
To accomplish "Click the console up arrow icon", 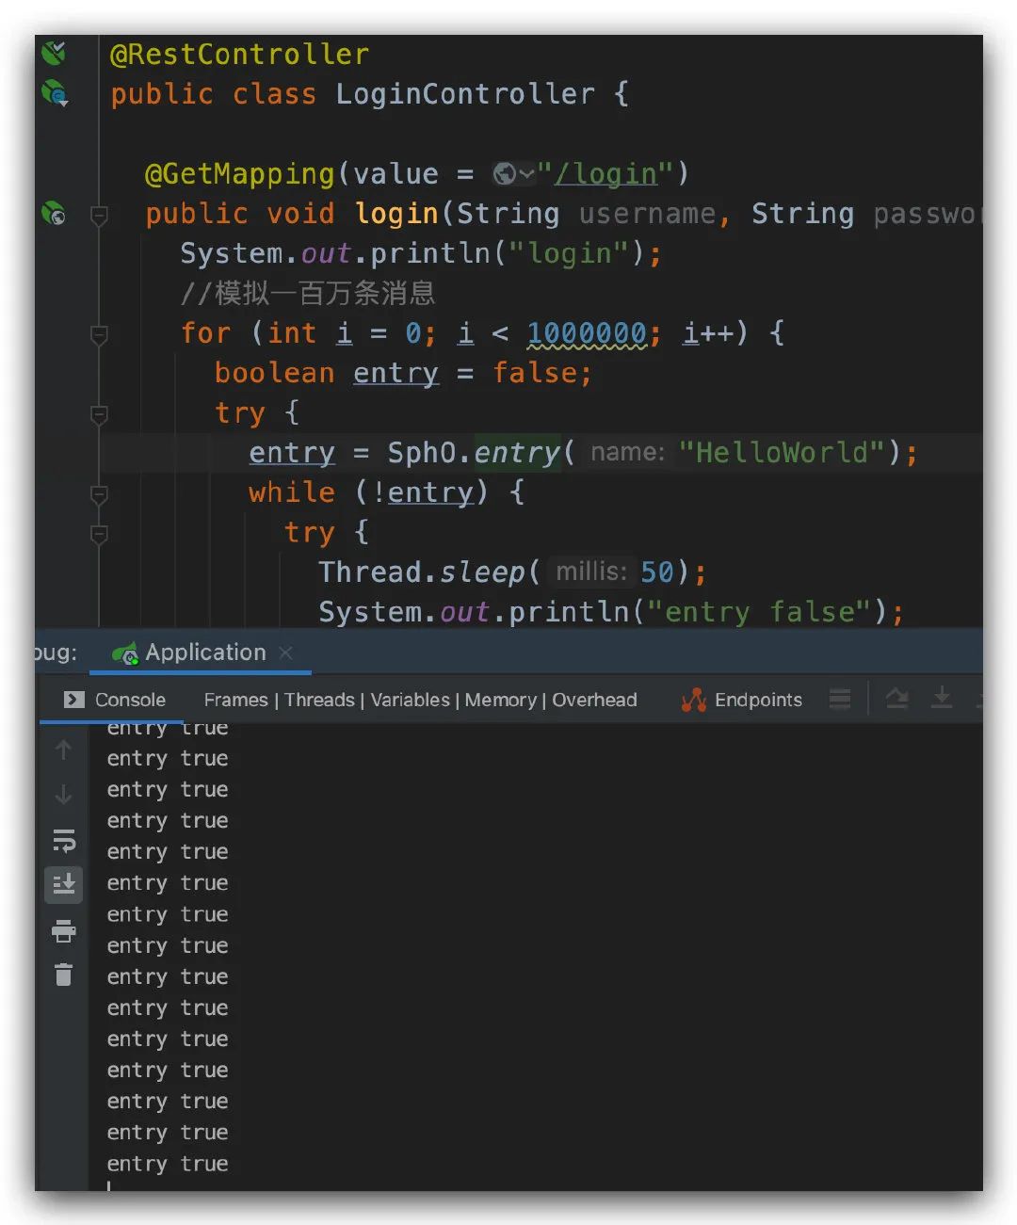I will 63,750.
